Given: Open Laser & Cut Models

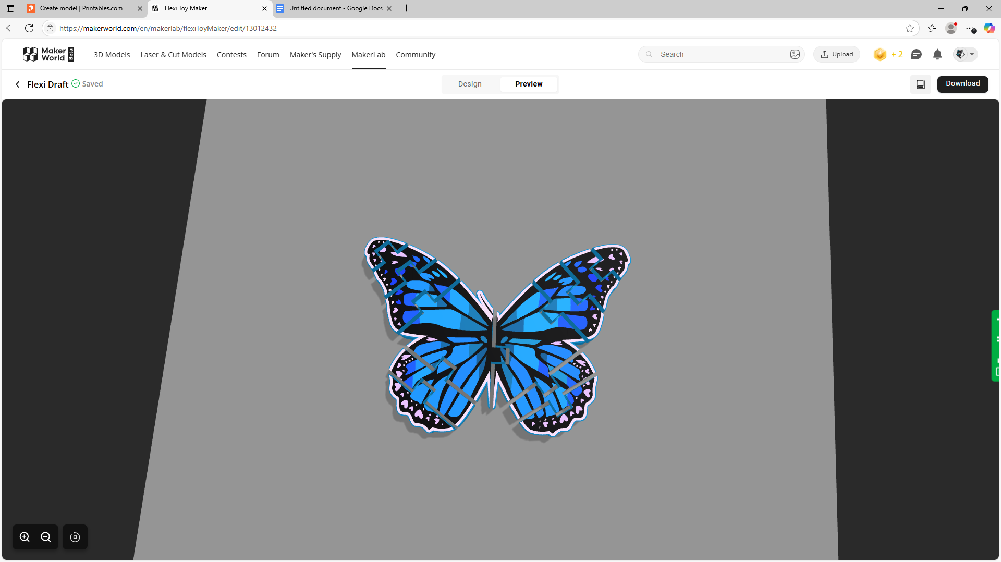Looking at the screenshot, I should pos(173,55).
